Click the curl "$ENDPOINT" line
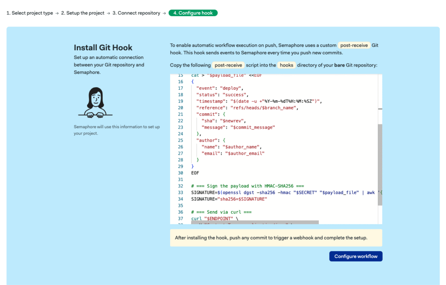 click(x=215, y=218)
